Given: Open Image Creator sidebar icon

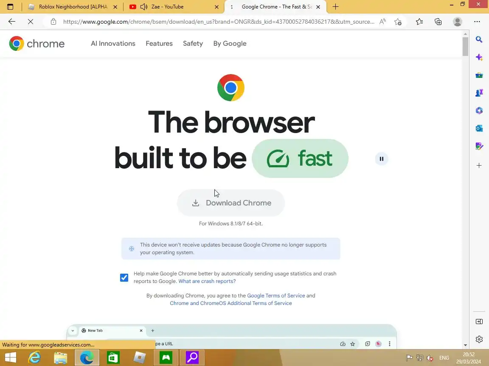Looking at the screenshot, I should point(479,146).
